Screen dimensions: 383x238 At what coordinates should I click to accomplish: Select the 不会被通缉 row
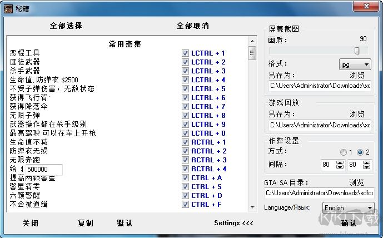28,204
